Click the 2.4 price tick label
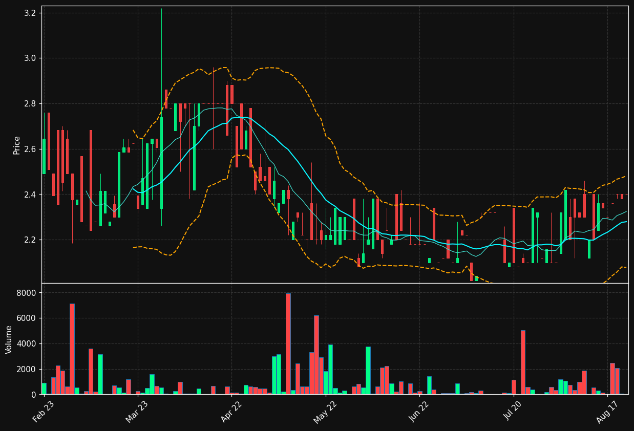 (x=30, y=195)
